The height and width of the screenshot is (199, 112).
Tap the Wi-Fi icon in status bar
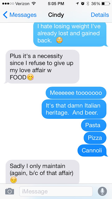pos(34,4)
